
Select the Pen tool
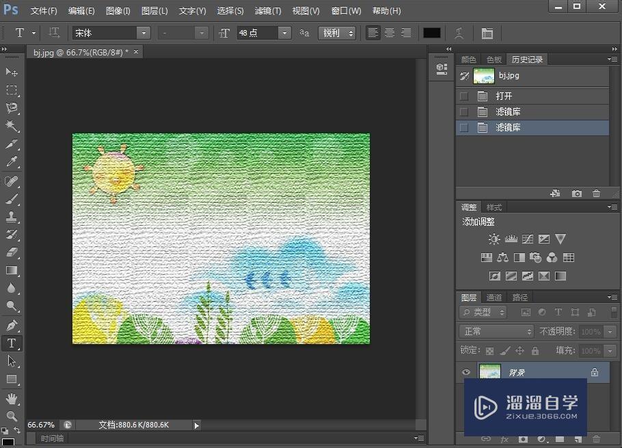(x=12, y=326)
